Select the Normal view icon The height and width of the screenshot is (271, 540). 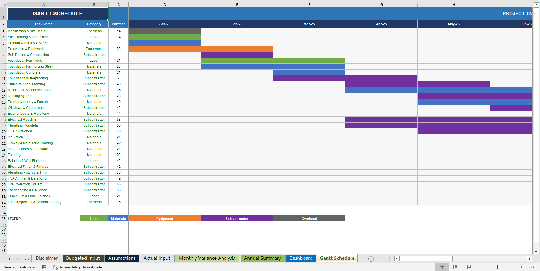coord(442,267)
